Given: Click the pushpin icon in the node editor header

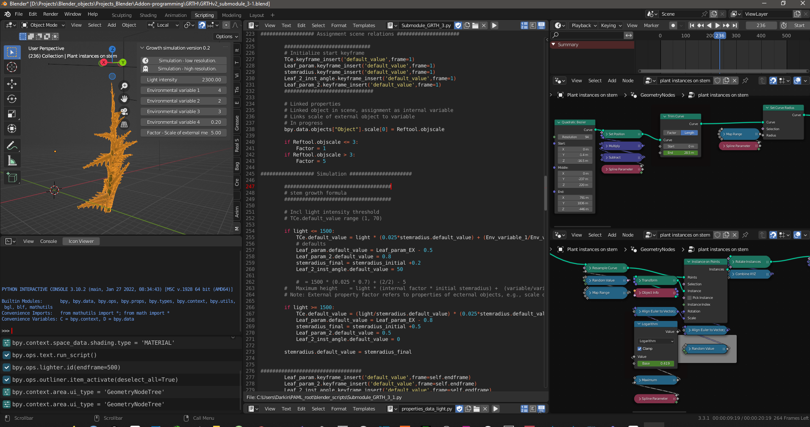Looking at the screenshot, I should (x=746, y=81).
